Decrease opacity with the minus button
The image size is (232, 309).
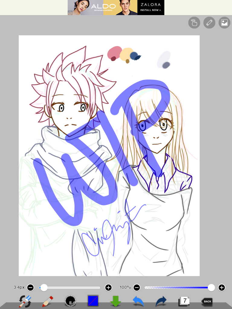tap(137, 288)
